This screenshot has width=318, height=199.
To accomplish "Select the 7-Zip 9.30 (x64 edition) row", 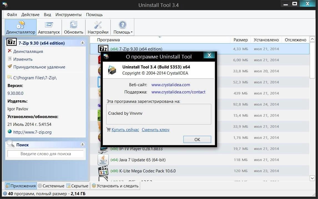I will (200, 49).
